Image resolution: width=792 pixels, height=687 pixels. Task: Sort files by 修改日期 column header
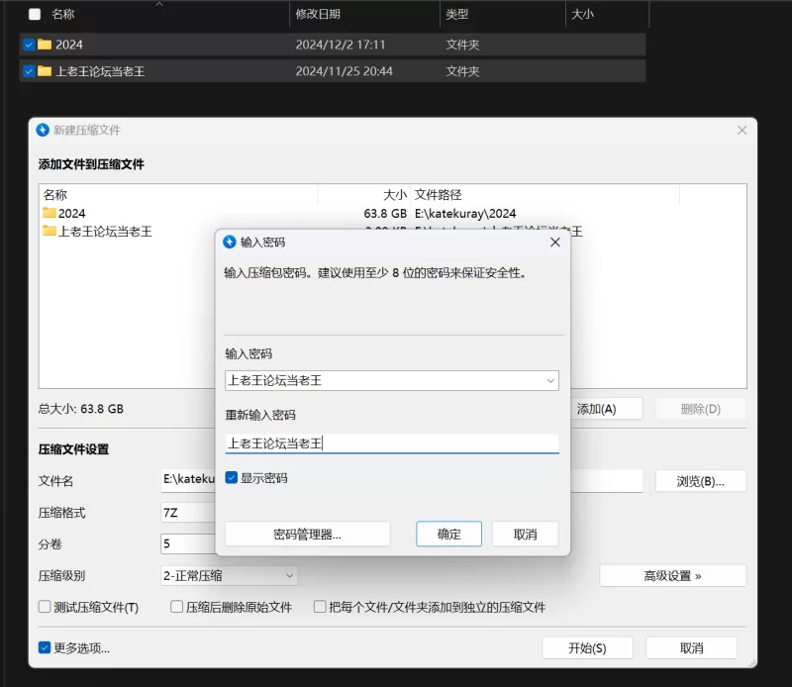318,15
